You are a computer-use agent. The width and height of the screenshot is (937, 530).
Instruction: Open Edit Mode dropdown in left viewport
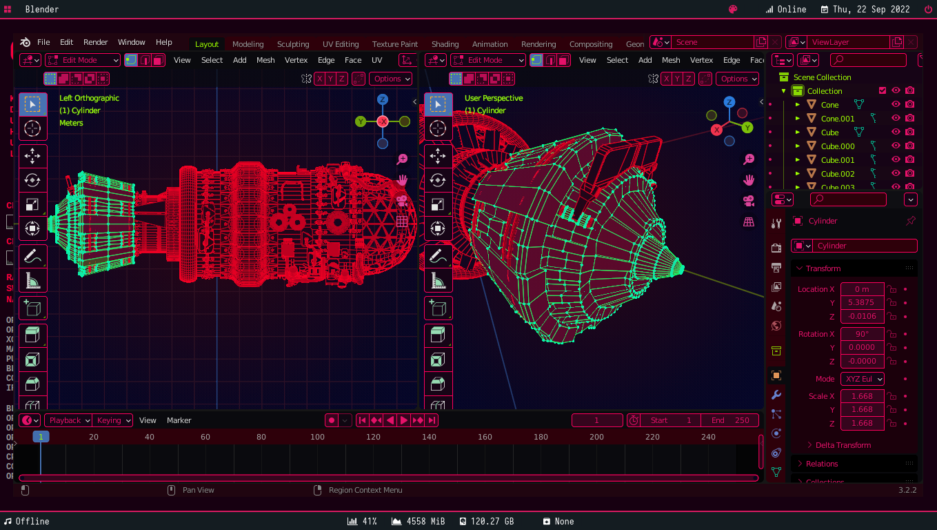[83, 60]
